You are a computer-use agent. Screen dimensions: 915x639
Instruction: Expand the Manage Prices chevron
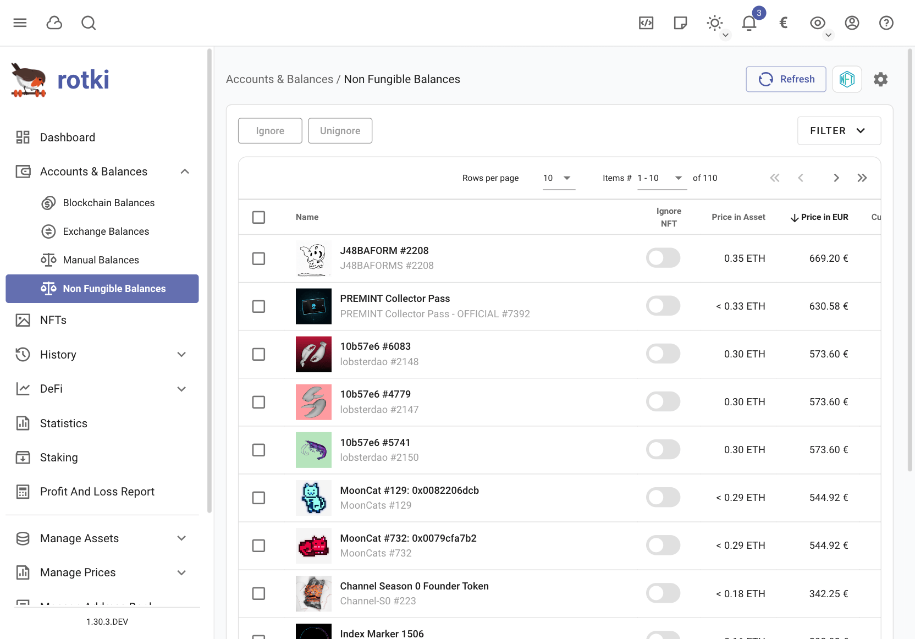(181, 572)
